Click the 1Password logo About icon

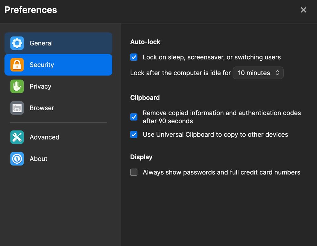point(17,159)
